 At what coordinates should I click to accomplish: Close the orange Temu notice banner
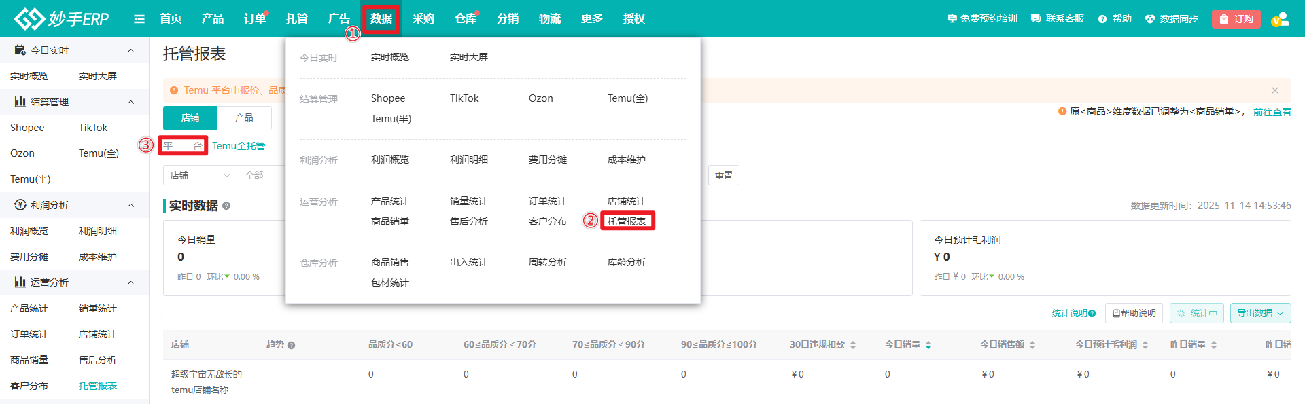tap(1275, 90)
